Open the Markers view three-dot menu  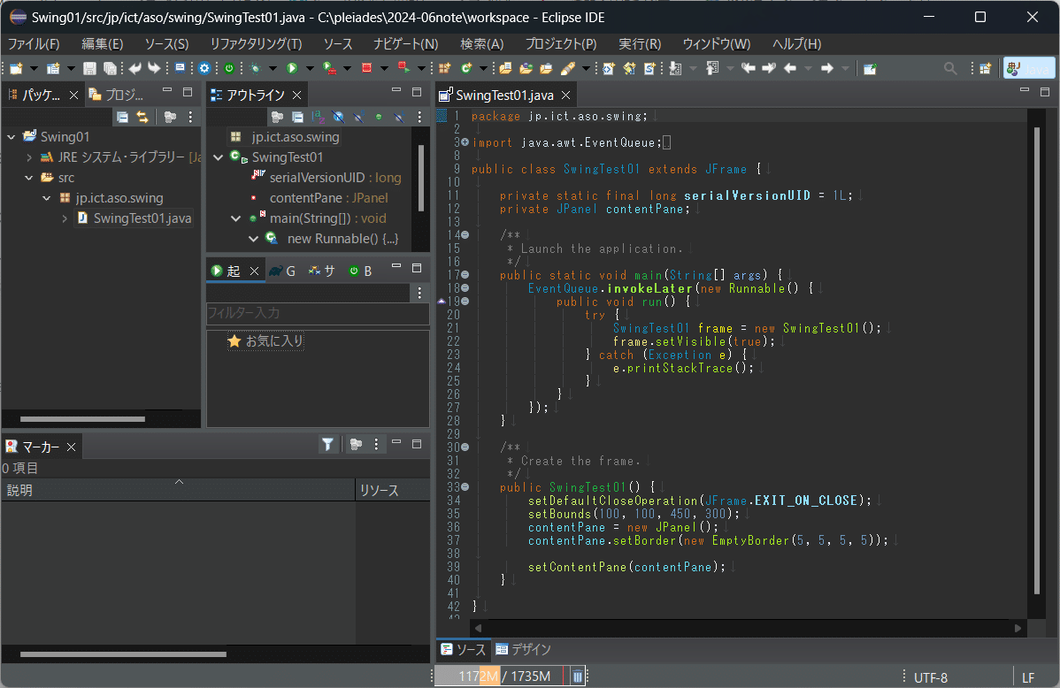377,444
